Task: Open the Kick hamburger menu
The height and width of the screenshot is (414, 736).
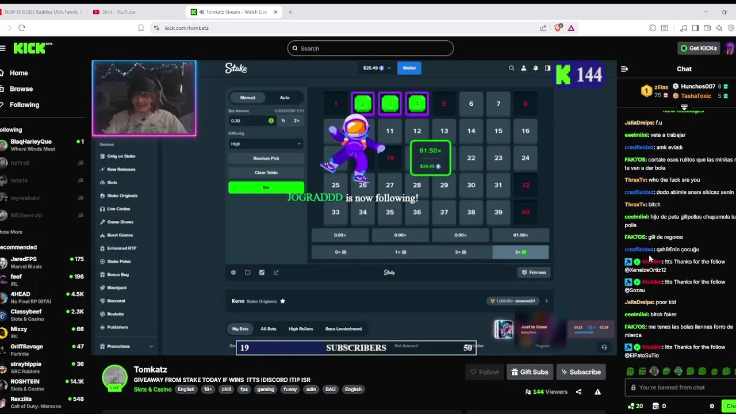Action: tap(3, 48)
